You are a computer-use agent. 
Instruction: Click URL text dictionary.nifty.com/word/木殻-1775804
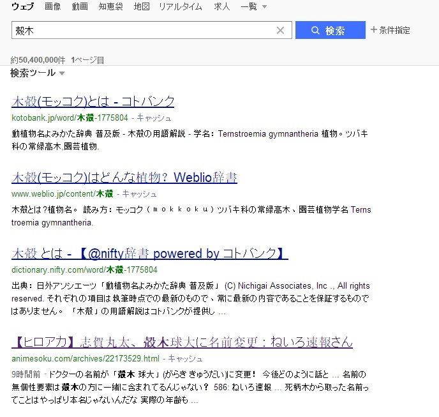[84, 270]
